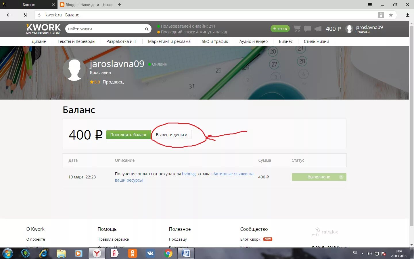Image resolution: width=414 pixels, height=259 pixels.
Task: Click the date cell 19 март, 22:23
Action: [82, 177]
